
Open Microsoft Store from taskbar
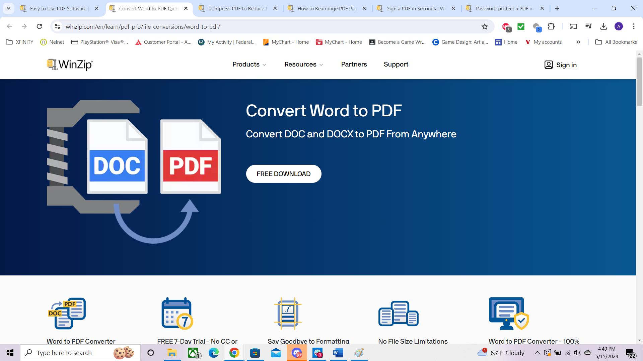tap(255, 353)
